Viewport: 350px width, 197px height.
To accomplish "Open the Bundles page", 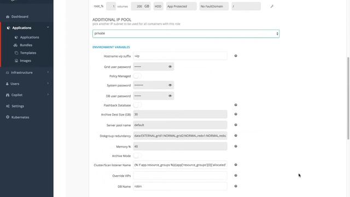I will (26, 45).
